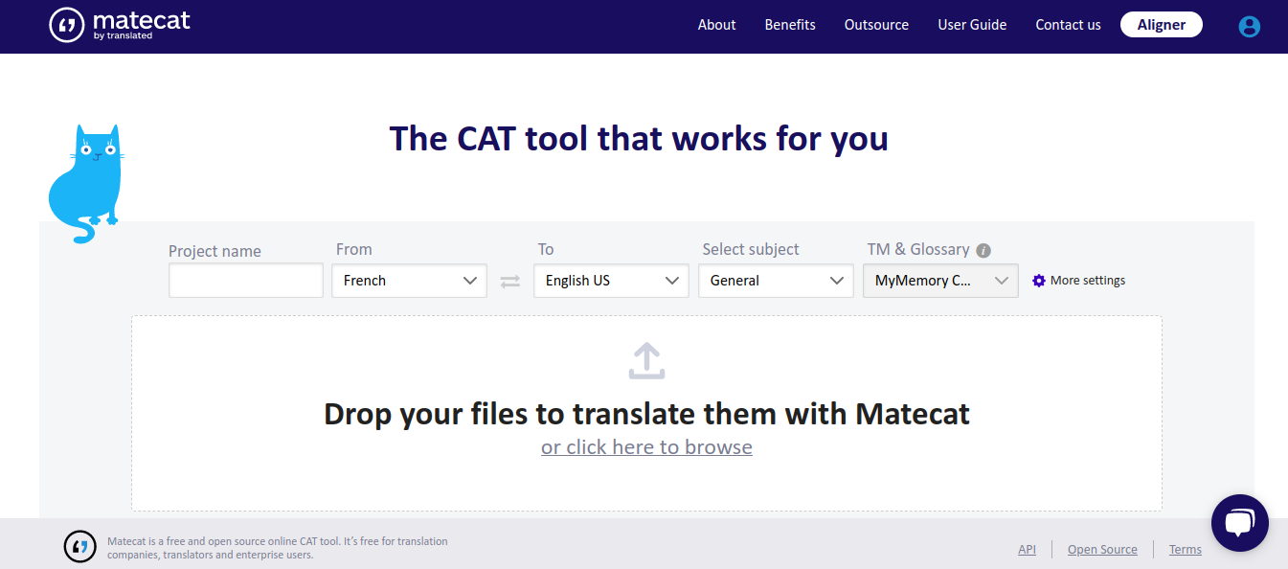This screenshot has height=569, width=1288.
Task: Open the TM & Glossary dropdown
Action: 940,281
